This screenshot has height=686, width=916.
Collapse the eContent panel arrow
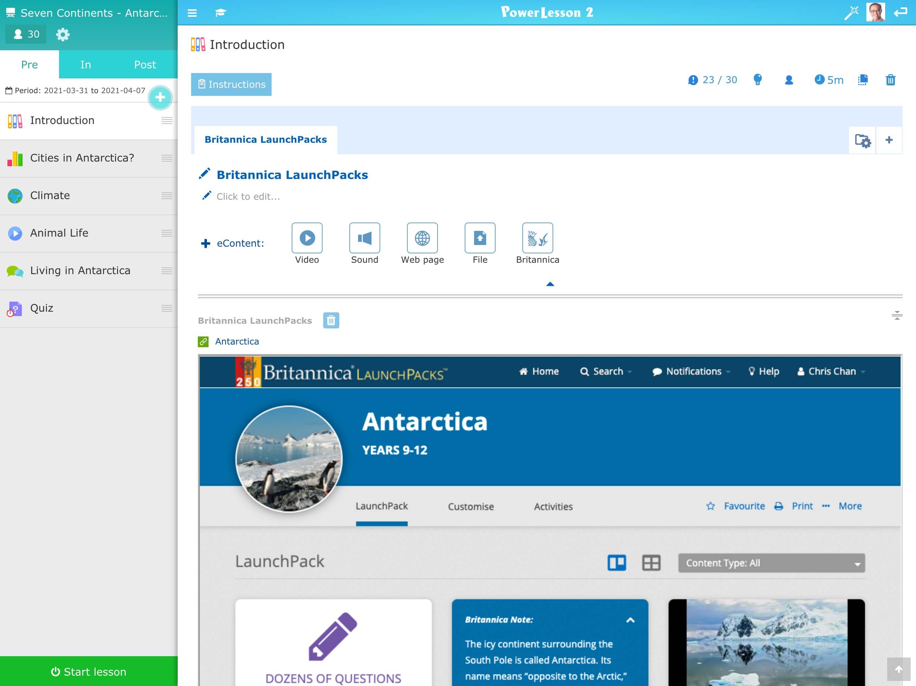tap(550, 284)
